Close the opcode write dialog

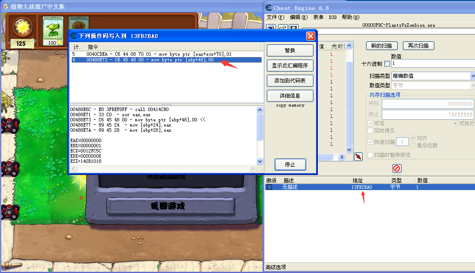310,36
